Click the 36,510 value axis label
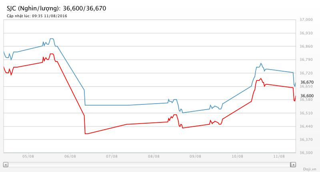The image size is (320, 172). point(307,113)
